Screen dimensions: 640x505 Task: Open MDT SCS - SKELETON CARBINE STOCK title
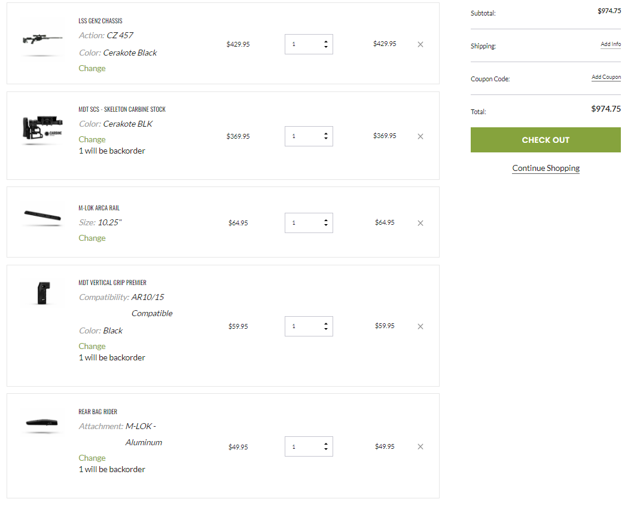click(x=122, y=109)
